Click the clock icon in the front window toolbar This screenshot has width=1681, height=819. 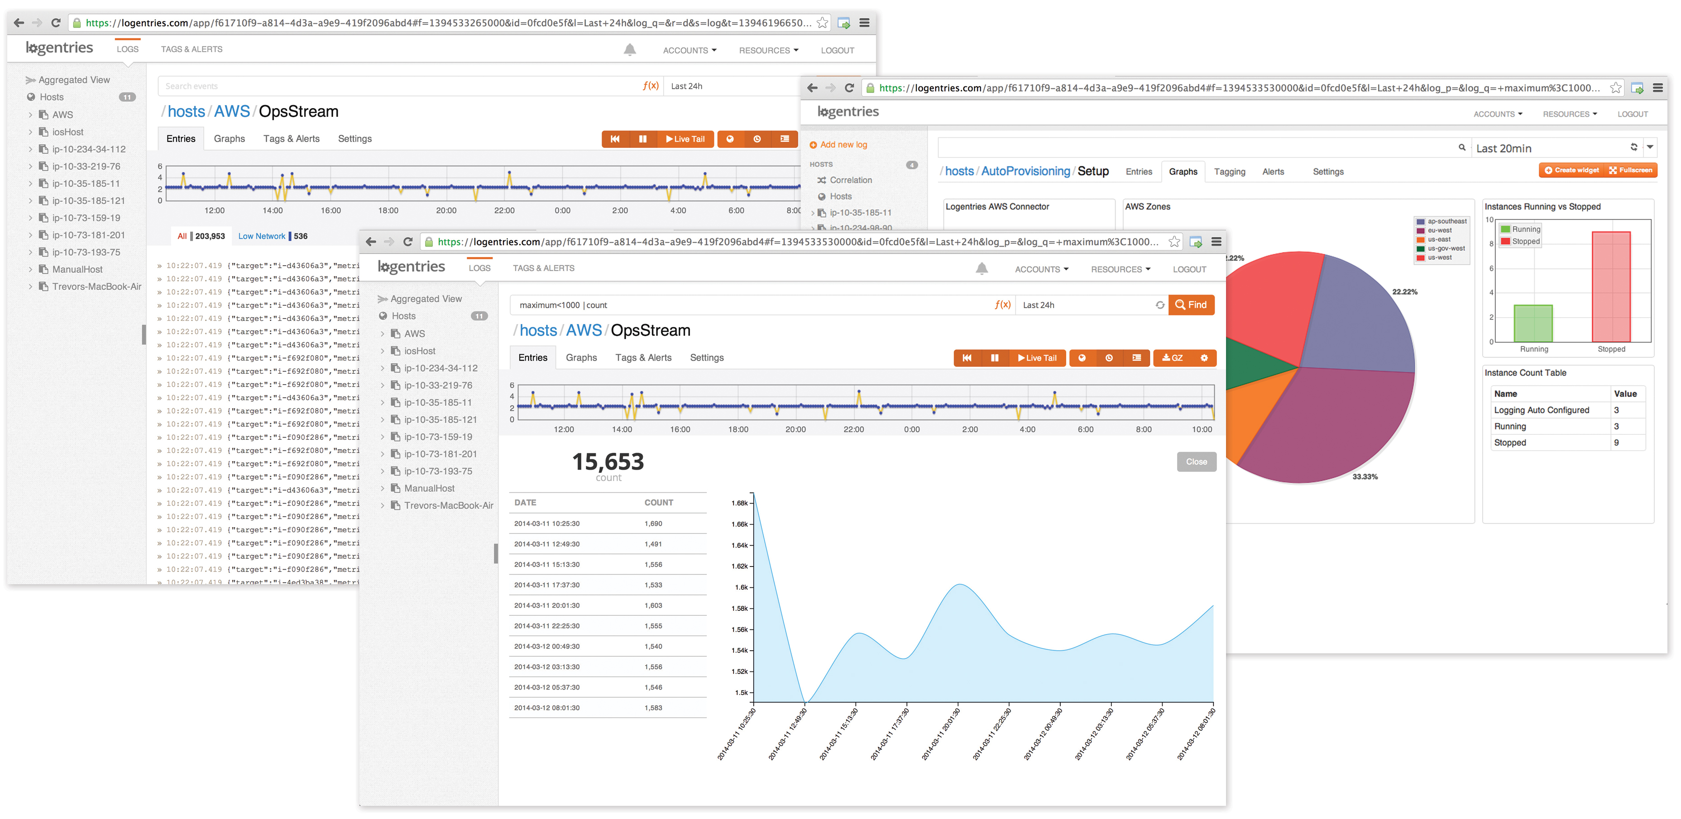pos(1109,358)
